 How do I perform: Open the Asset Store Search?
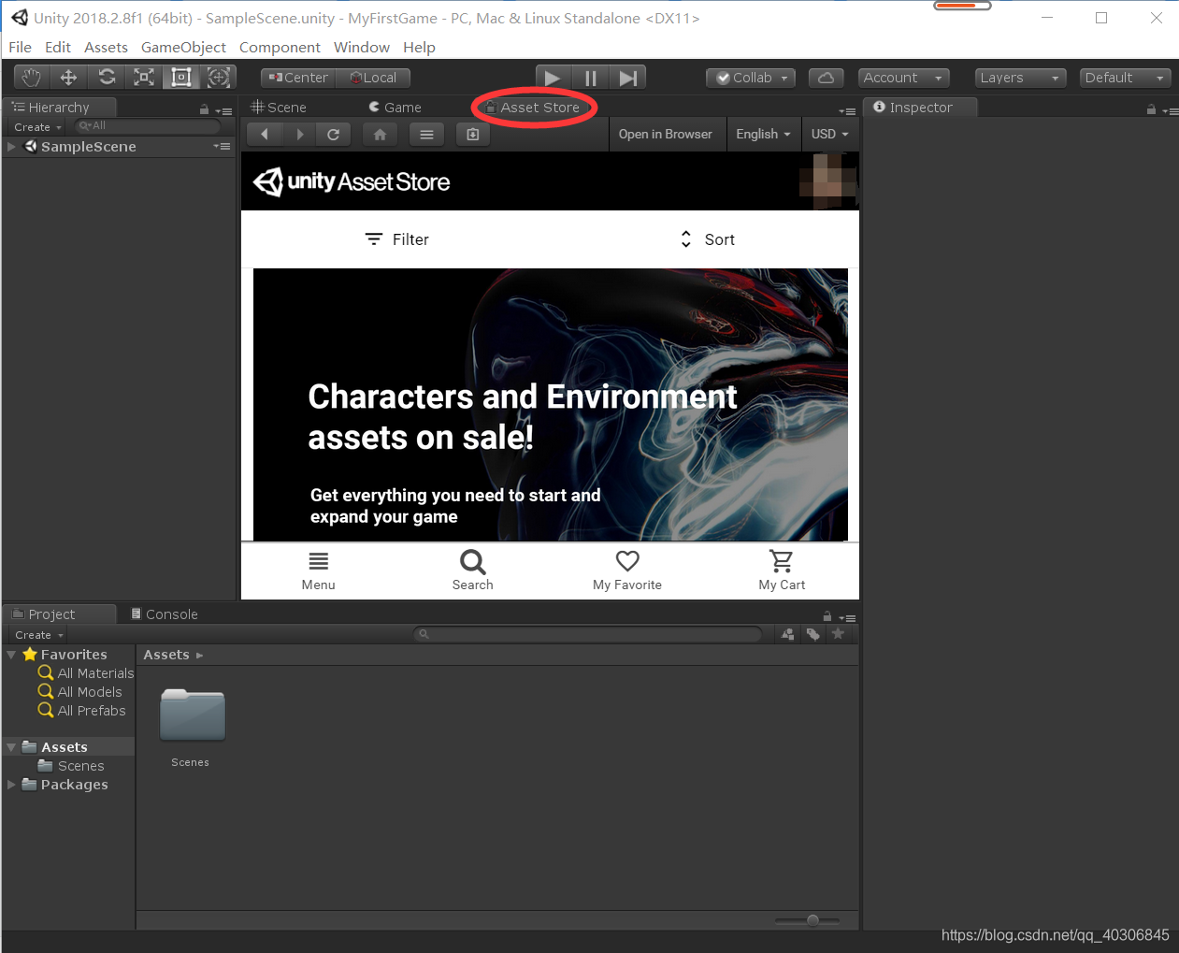point(472,570)
